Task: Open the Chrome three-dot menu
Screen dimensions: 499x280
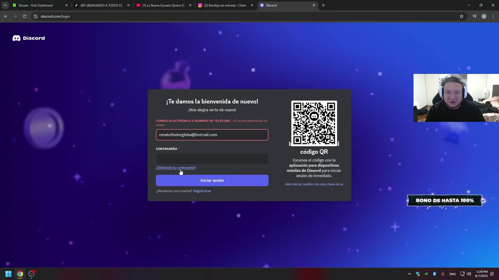Action: click(493, 16)
